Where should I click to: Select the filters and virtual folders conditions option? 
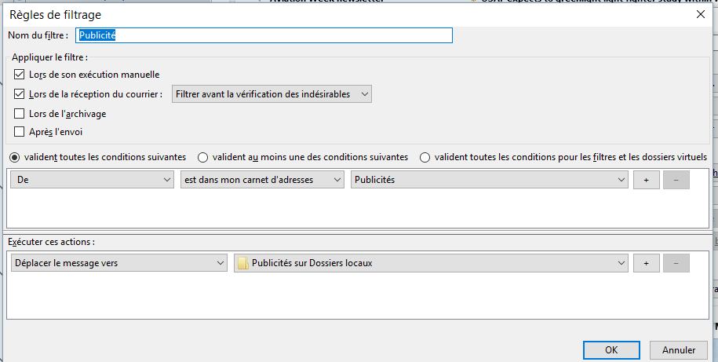pyautogui.click(x=425, y=157)
